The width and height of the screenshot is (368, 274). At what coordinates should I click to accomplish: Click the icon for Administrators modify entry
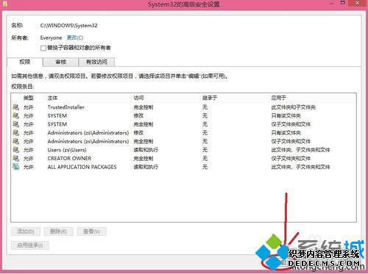pyautogui.click(x=16, y=133)
